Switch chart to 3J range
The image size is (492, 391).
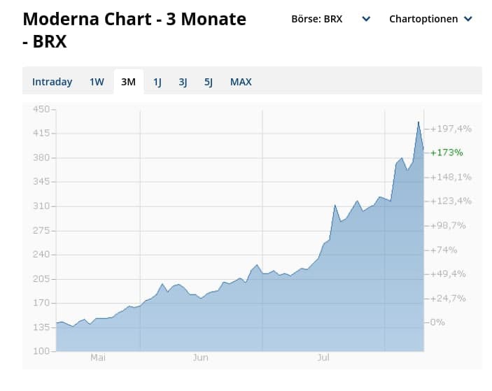183,82
